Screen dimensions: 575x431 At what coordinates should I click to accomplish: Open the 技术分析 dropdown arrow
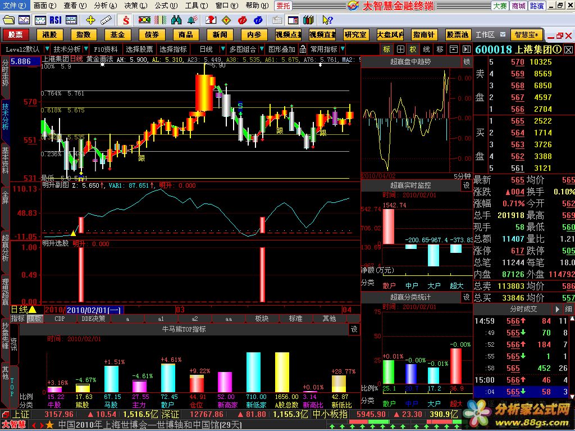click(86, 49)
